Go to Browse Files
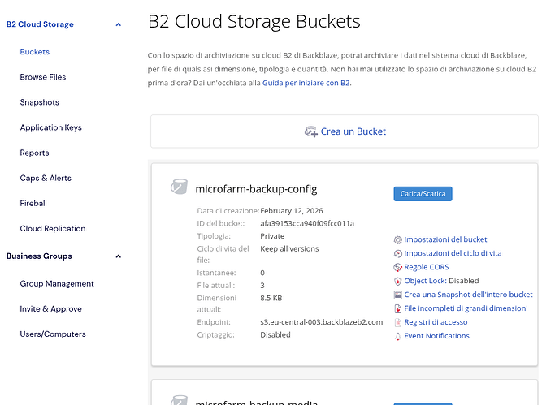Viewport: 542px width, 405px height. pyautogui.click(x=43, y=77)
